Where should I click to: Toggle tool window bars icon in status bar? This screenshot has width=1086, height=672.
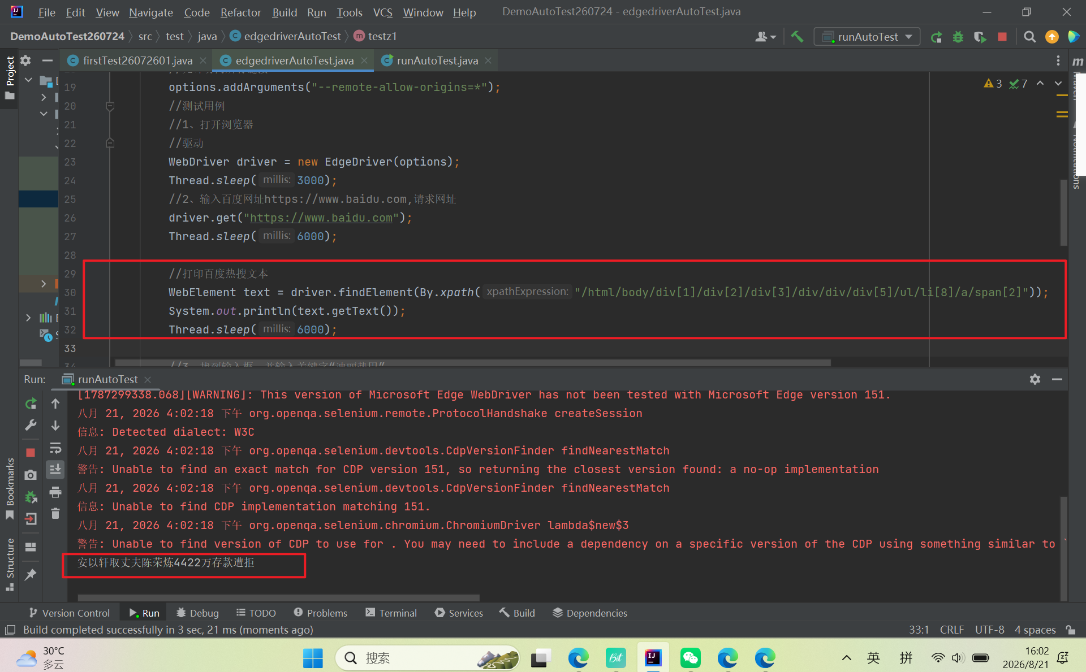click(x=10, y=630)
